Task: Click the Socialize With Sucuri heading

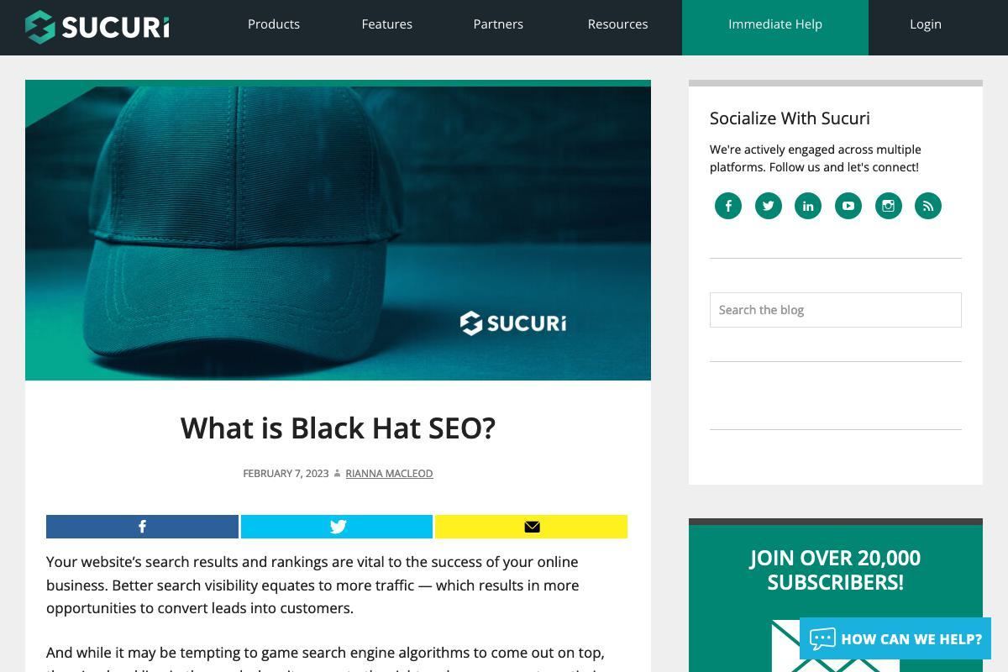Action: (x=790, y=118)
